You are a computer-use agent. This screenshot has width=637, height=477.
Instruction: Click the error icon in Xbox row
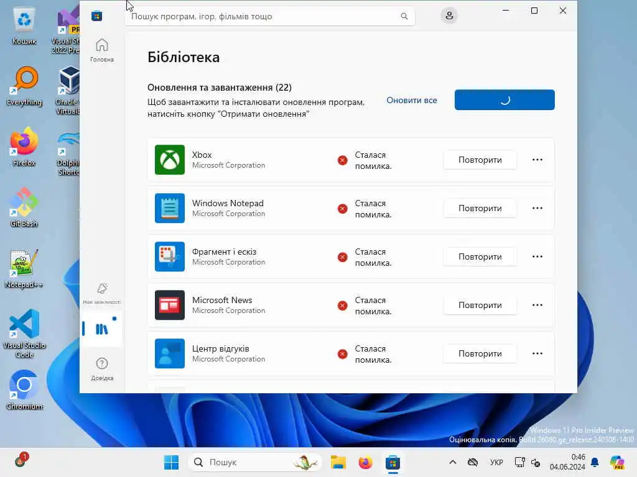click(343, 160)
